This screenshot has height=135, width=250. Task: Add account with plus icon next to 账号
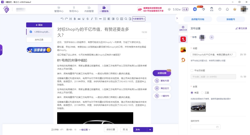[212, 37]
